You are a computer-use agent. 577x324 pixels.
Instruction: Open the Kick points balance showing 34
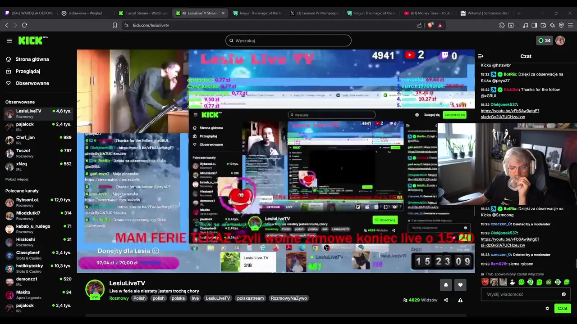pos(544,40)
